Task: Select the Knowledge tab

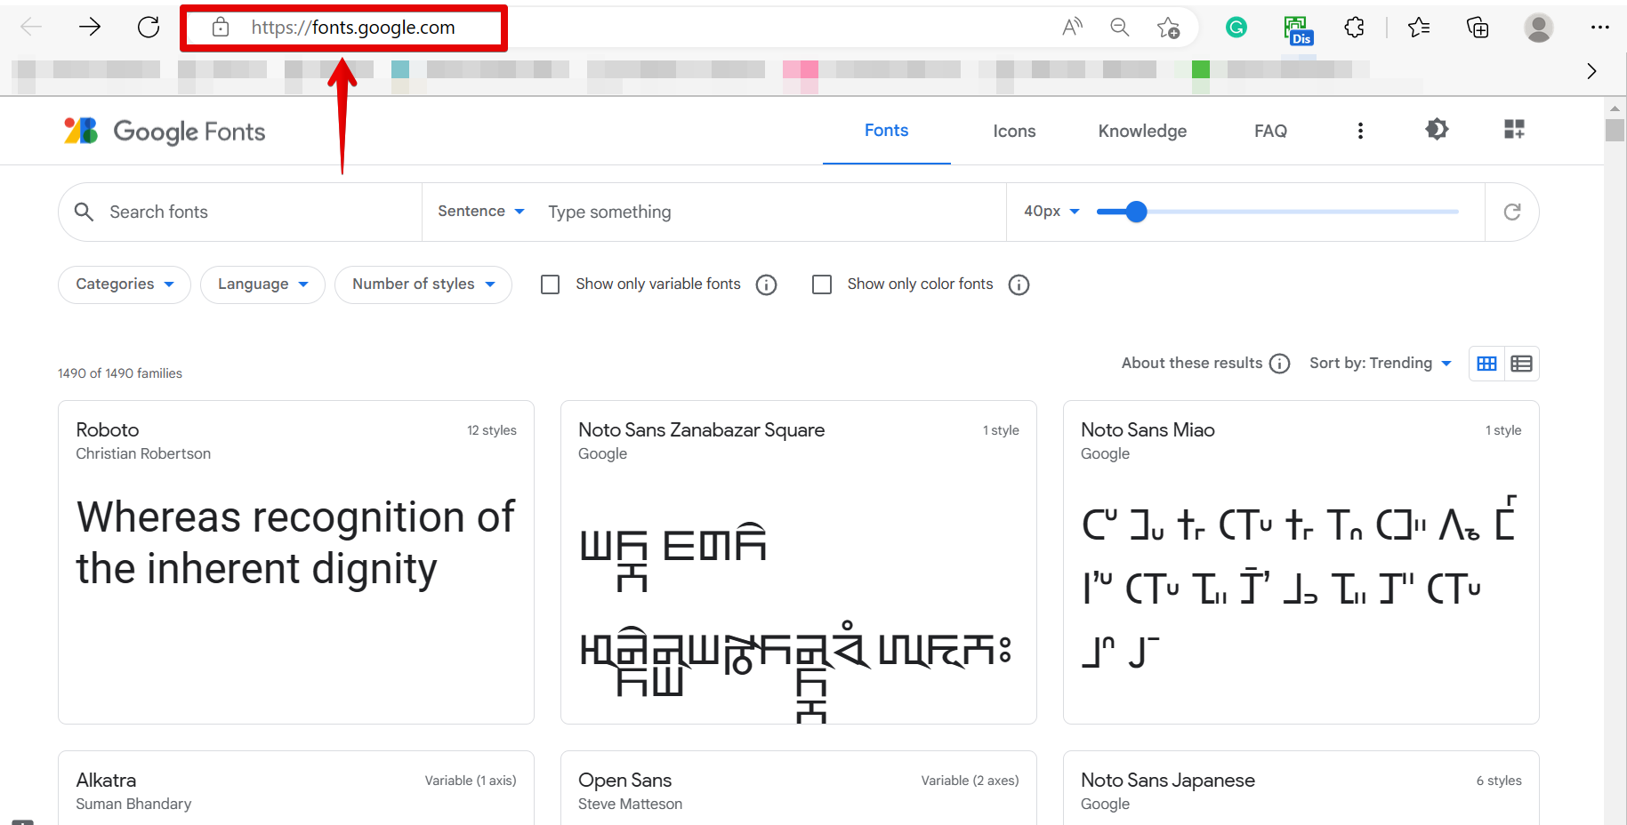Action: point(1142,131)
